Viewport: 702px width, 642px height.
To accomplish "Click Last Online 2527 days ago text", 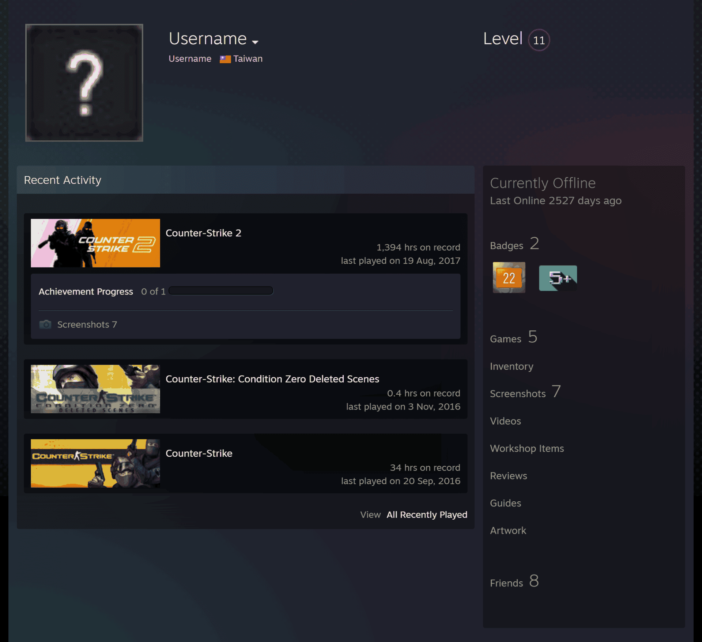I will click(556, 201).
